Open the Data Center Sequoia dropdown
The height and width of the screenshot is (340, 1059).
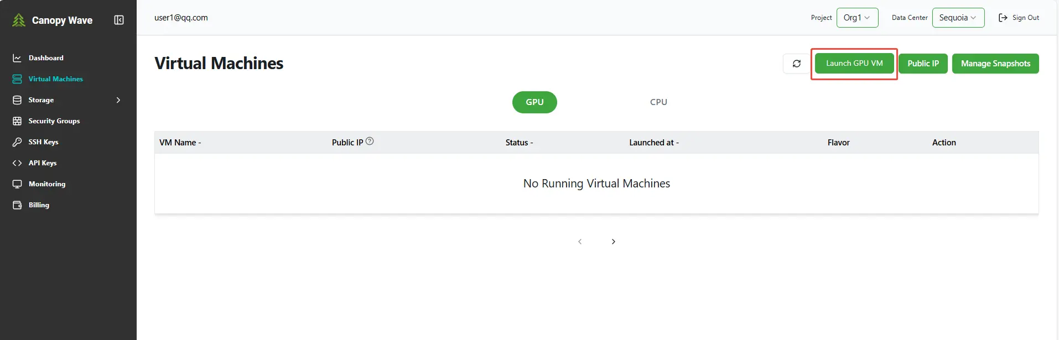[958, 18]
